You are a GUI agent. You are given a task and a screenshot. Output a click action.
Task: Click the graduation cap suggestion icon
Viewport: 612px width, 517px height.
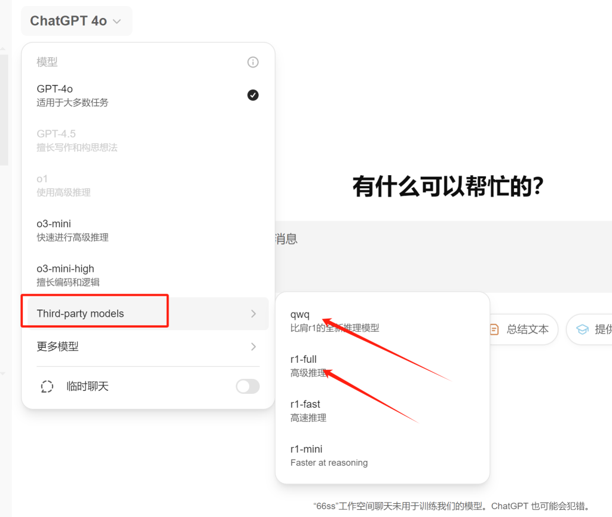tap(582, 329)
